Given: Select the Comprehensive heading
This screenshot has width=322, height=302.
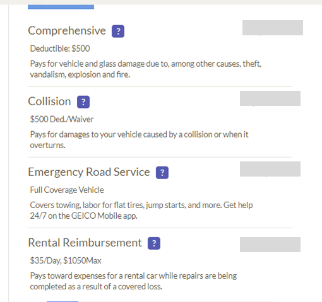Looking at the screenshot, I should tap(67, 31).
